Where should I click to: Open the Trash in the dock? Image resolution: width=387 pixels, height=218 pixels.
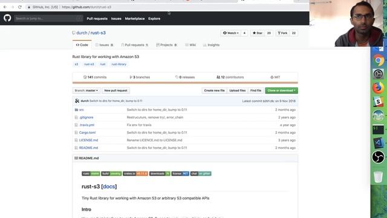[x=378, y=176]
